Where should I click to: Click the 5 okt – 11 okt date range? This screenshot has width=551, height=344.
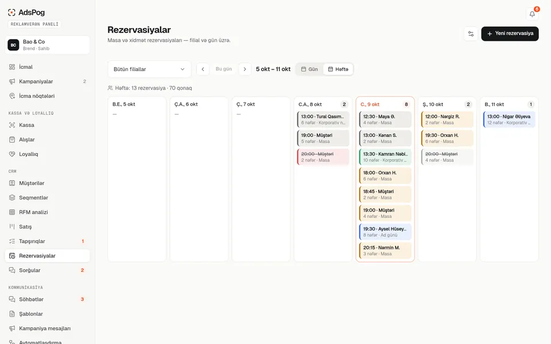[x=273, y=69]
